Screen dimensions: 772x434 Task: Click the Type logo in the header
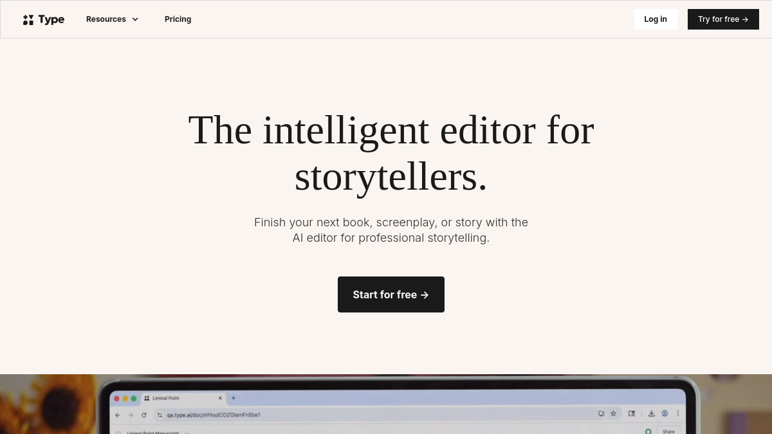click(44, 19)
